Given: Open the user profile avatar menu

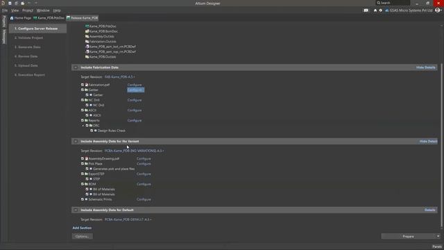Looking at the screenshot, I should tap(438, 10).
